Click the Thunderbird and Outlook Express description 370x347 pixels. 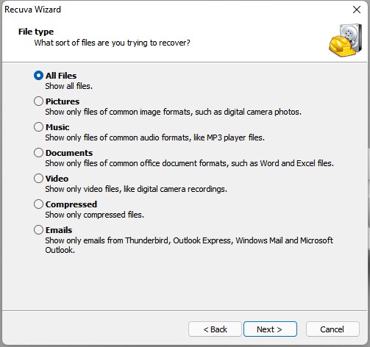(x=189, y=245)
